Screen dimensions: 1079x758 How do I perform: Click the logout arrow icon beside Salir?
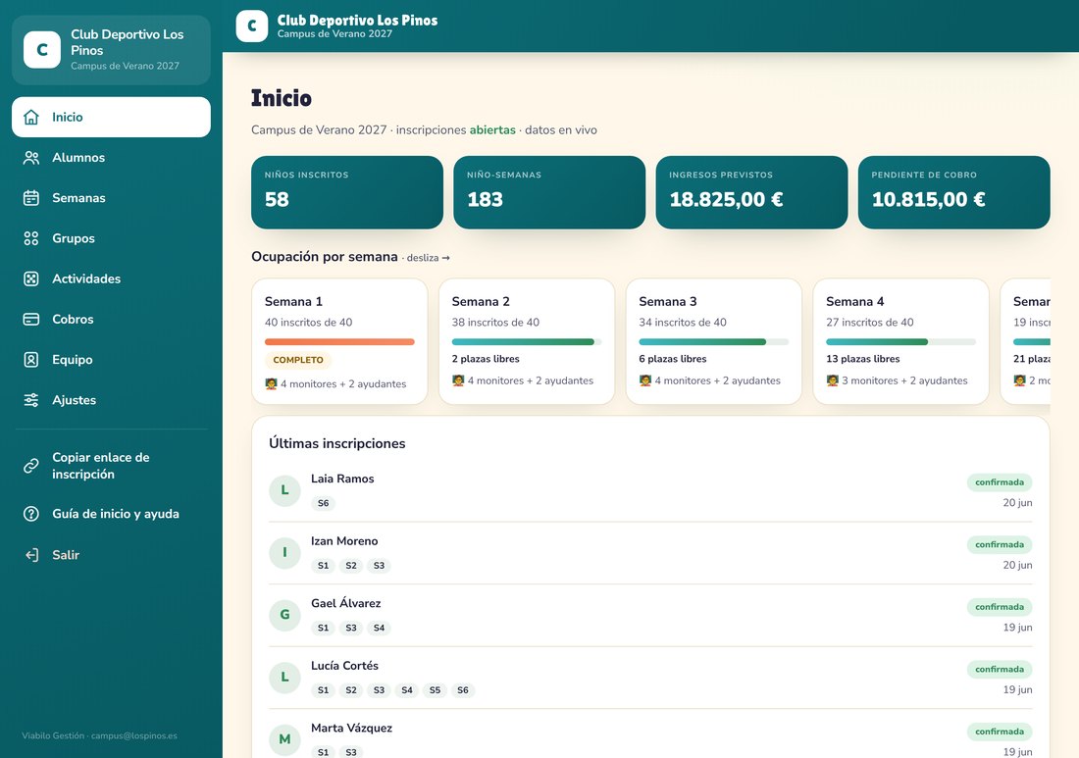[31, 555]
